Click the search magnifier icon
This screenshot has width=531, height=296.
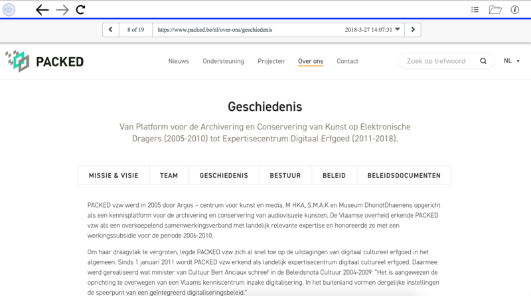(483, 61)
